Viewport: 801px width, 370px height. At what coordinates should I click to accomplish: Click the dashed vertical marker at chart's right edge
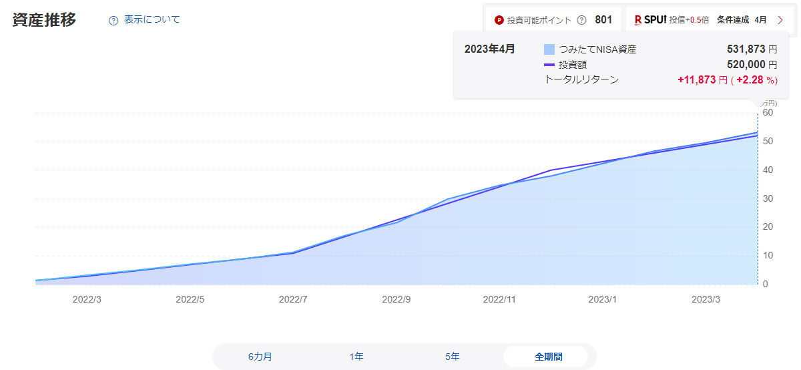758,200
